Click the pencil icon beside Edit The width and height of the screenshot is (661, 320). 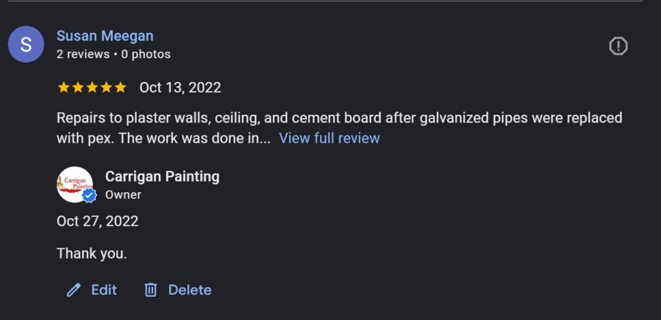[x=74, y=290]
